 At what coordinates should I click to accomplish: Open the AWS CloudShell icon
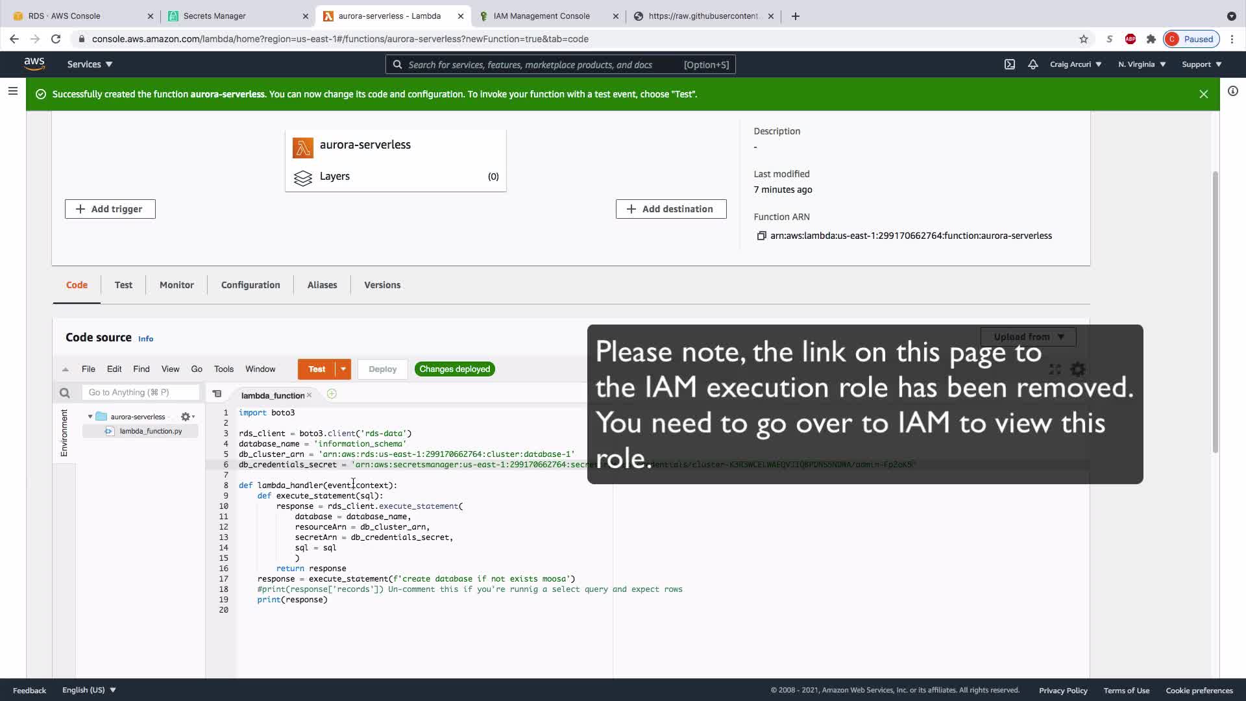pos(1010,64)
